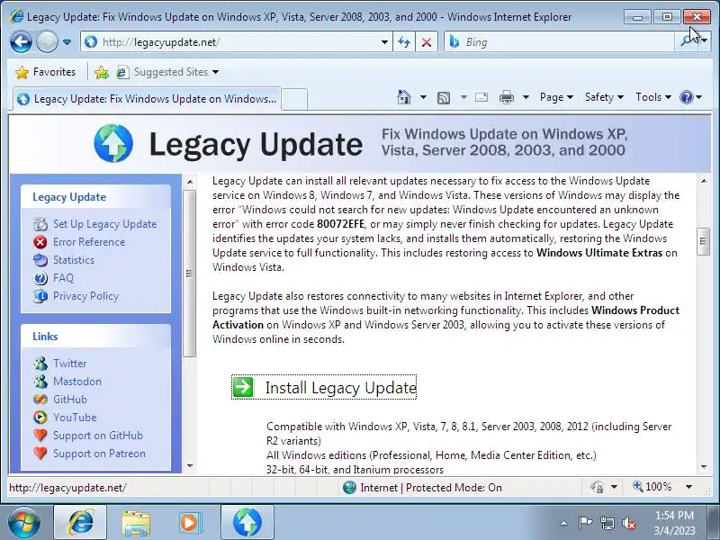The image size is (720, 540).
Task: Click the Add to Favorites Bar icon
Action: [102, 72]
